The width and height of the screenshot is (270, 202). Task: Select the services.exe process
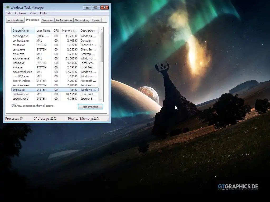[55, 85]
